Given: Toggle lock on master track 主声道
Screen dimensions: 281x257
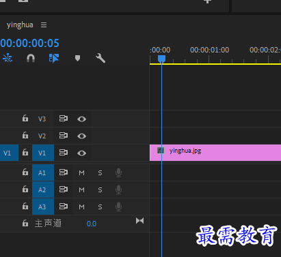Looking at the screenshot, I should pyautogui.click(x=25, y=224).
